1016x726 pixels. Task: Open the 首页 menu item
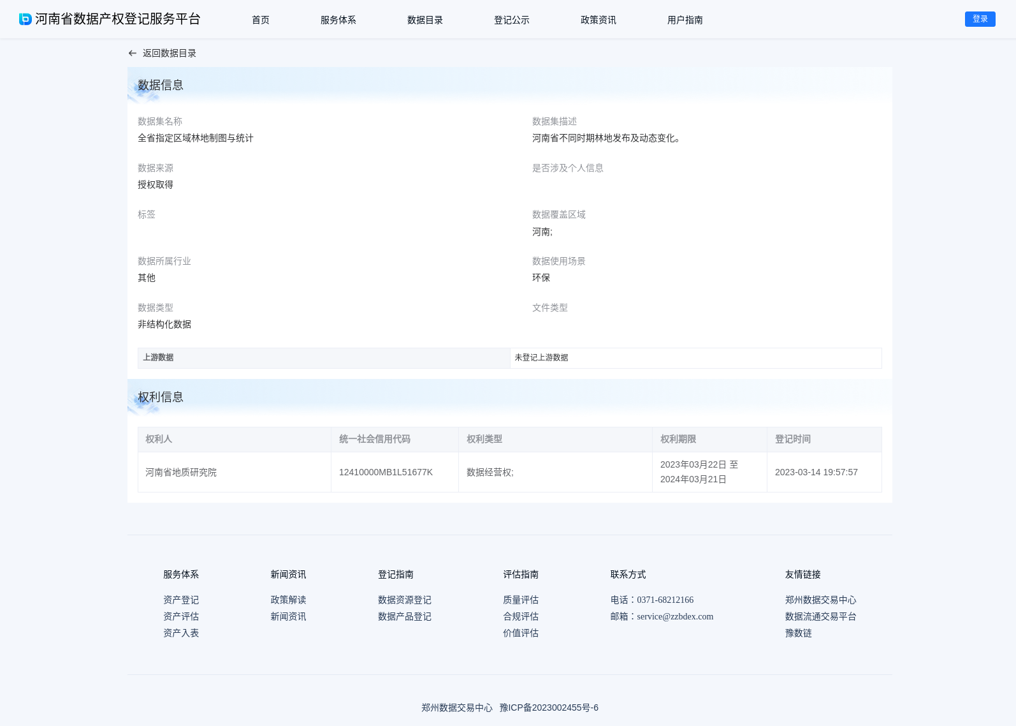tap(261, 20)
